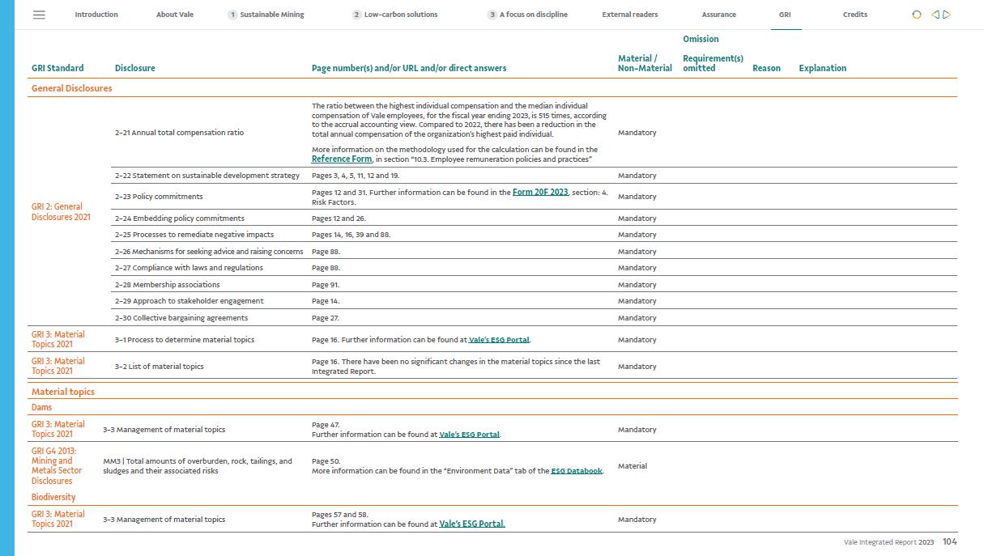Open Vale's ESG Portal link in disclosure 3-1 row
The image size is (984, 556).
pyautogui.click(x=500, y=340)
